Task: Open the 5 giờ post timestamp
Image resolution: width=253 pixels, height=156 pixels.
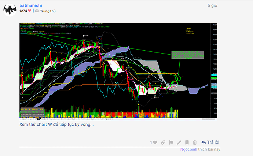Action: tap(212, 5)
